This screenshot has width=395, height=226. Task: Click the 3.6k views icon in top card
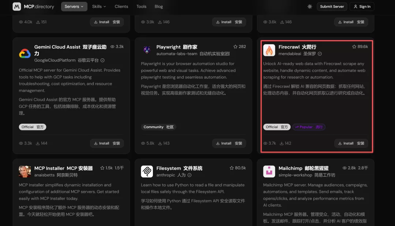265,22
